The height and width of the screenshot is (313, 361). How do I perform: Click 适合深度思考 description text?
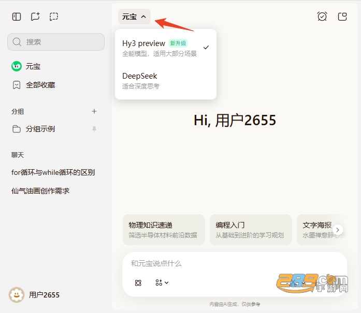click(x=141, y=86)
